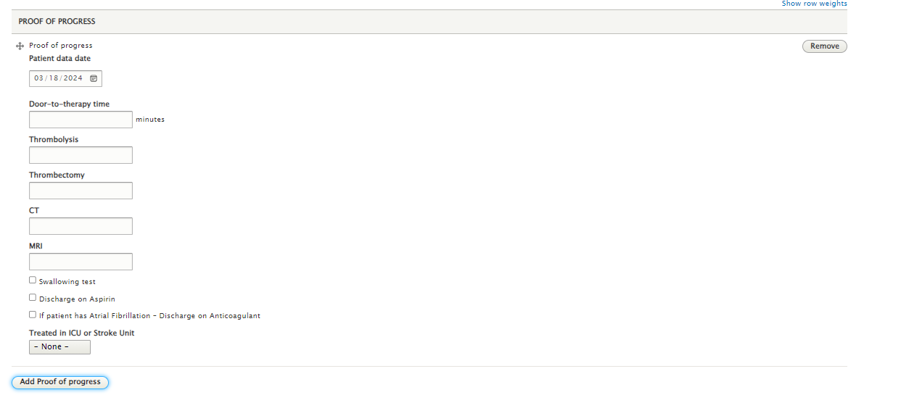Click the CT input field

(x=81, y=226)
